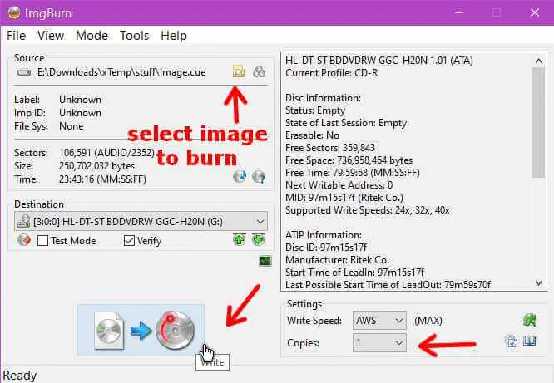Click the disc layout editor icon near Time

point(240,176)
